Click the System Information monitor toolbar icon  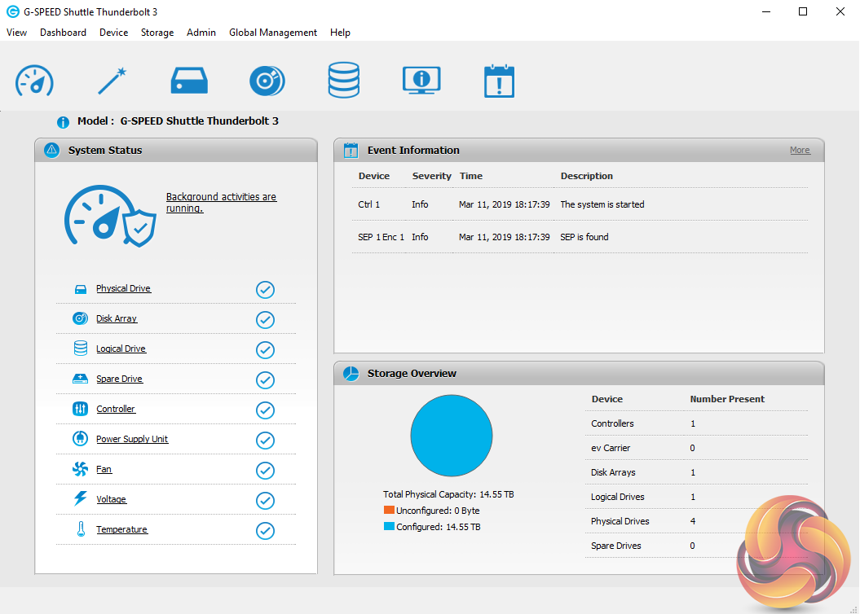(x=421, y=81)
